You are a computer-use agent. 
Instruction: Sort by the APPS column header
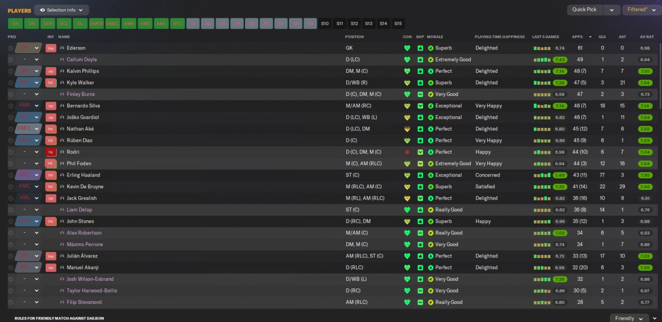pos(577,37)
